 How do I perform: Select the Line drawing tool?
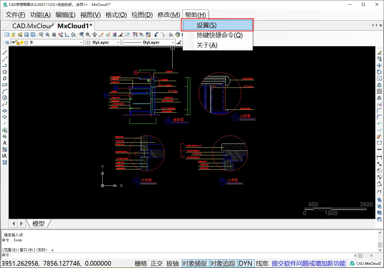[x=4, y=52]
